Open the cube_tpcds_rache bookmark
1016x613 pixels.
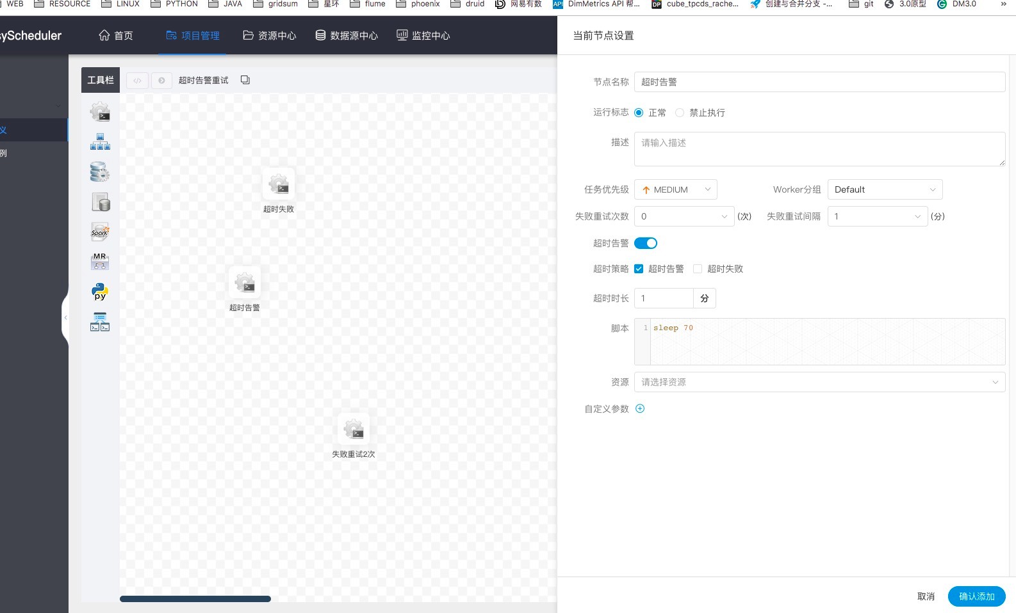point(695,4)
